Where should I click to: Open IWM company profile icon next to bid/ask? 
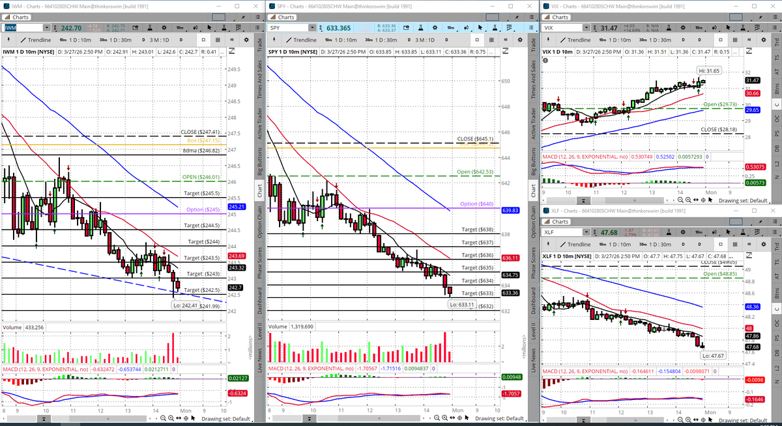pos(136,28)
